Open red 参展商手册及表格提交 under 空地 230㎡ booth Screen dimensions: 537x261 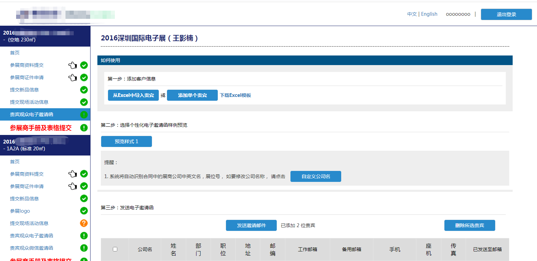[41, 128]
